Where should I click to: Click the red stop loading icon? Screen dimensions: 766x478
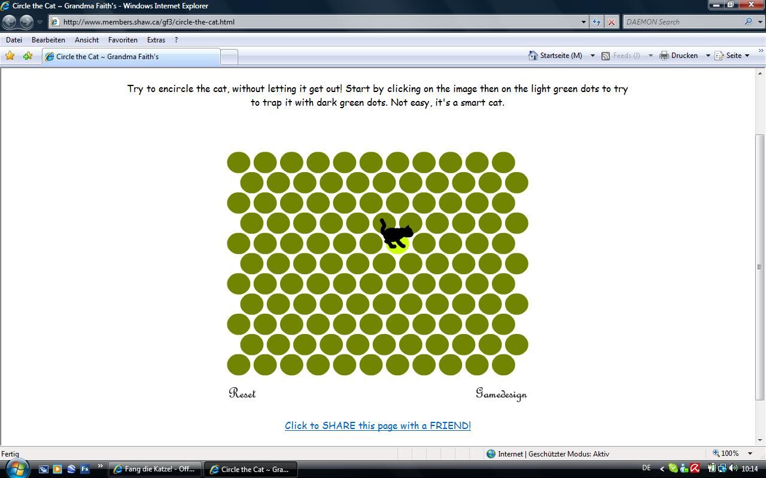coord(611,22)
